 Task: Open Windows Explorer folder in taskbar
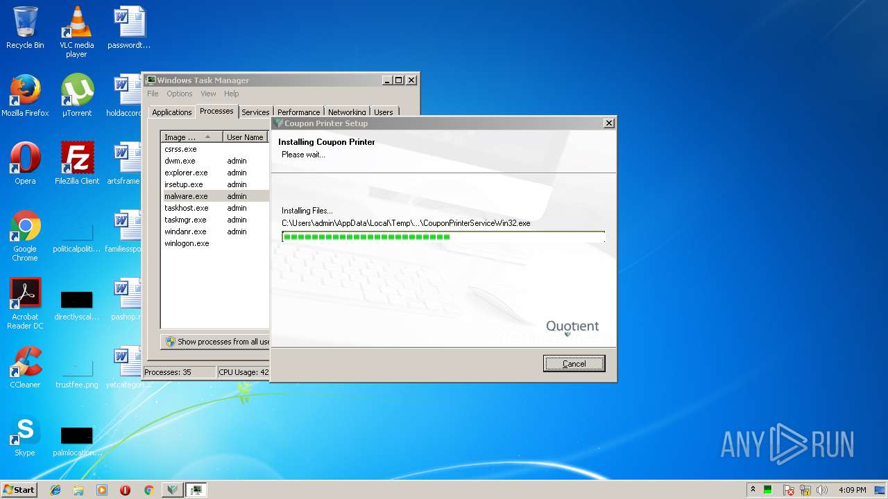click(78, 490)
